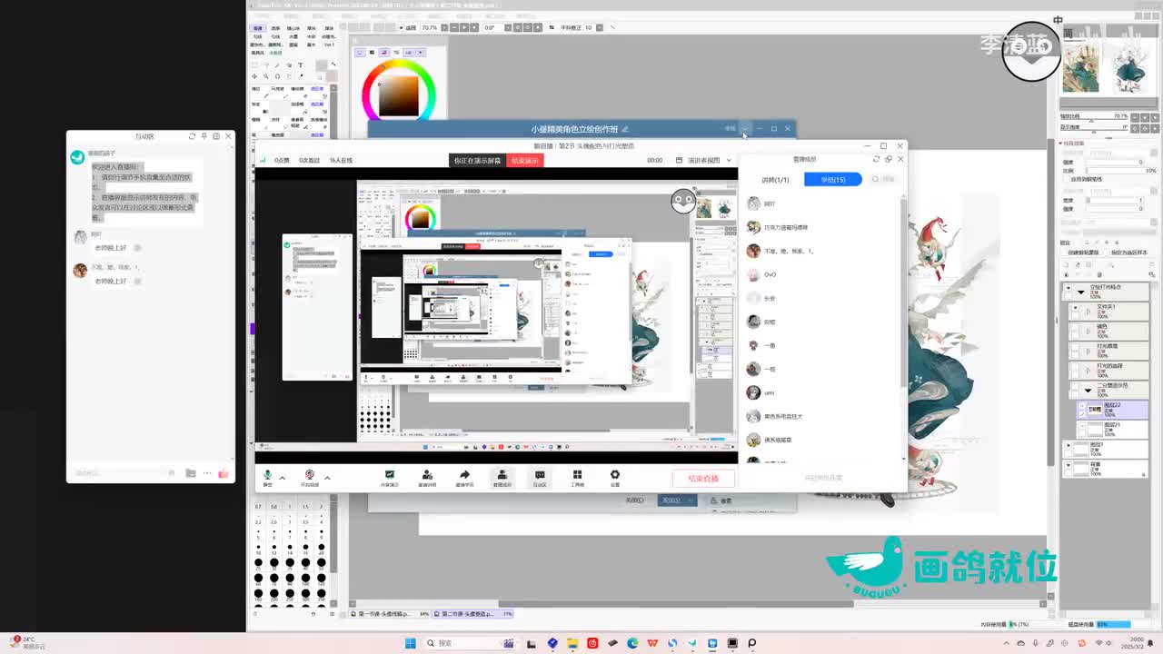Select the zoom magnifier tool
The height and width of the screenshot is (654, 1163).
267,76
